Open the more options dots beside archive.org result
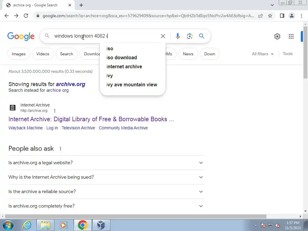 click(55, 111)
